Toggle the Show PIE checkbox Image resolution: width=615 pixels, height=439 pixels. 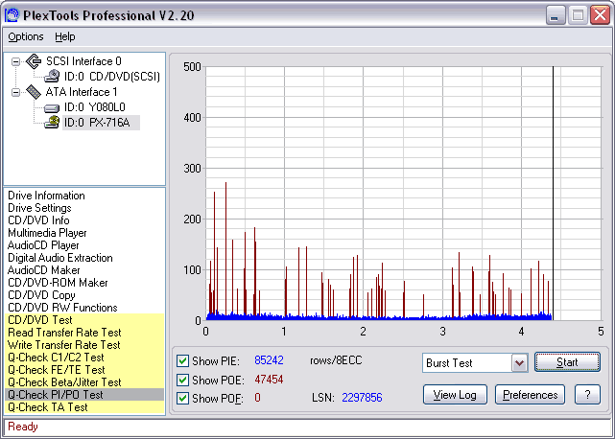pos(182,360)
